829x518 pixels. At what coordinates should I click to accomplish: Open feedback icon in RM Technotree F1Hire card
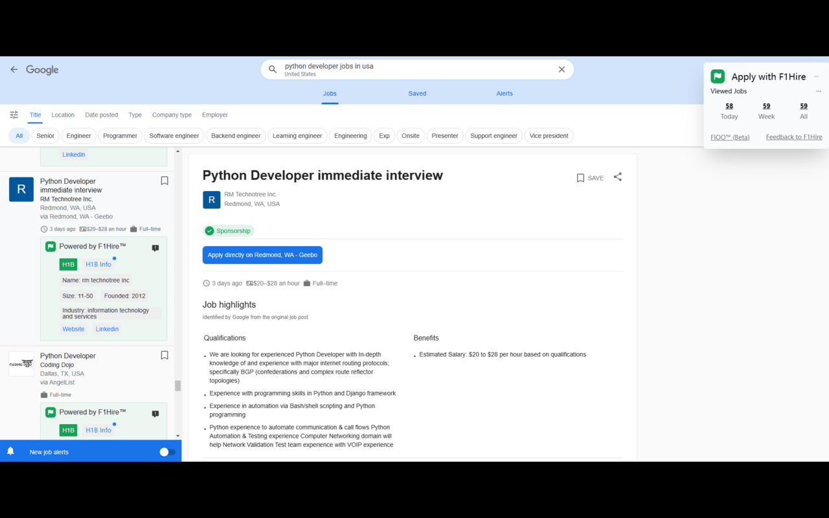click(x=155, y=248)
